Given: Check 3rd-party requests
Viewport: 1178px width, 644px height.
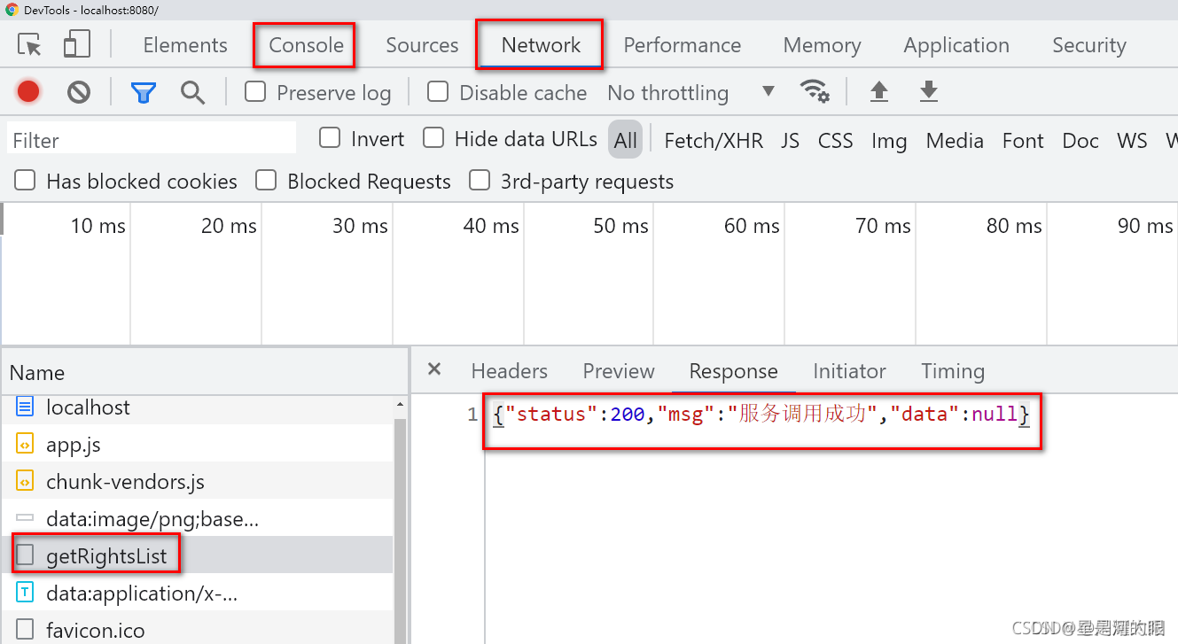Looking at the screenshot, I should coord(480,181).
